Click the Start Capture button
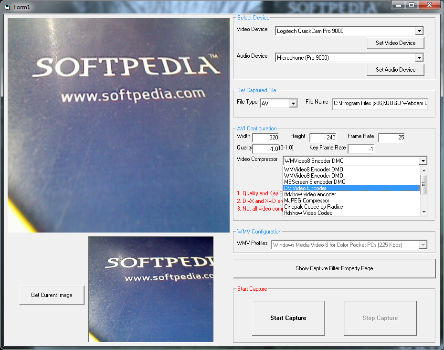This screenshot has width=444, height=350. pyautogui.click(x=288, y=318)
